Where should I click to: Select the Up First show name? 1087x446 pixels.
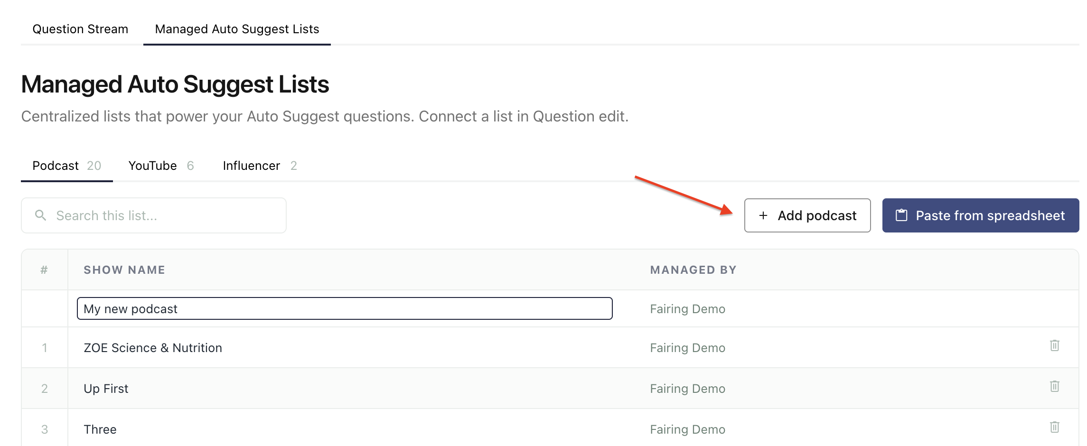[106, 389]
